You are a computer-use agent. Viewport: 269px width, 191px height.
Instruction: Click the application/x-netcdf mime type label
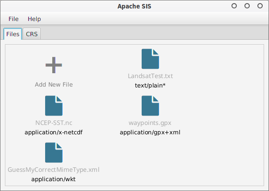click(x=54, y=133)
